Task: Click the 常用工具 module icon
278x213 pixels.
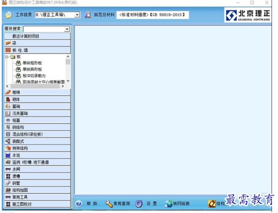Action: tap(8, 197)
